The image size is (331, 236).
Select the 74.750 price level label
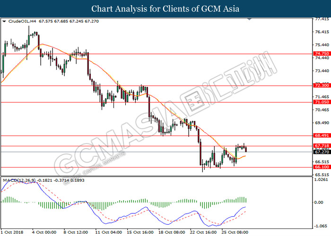coord(322,53)
